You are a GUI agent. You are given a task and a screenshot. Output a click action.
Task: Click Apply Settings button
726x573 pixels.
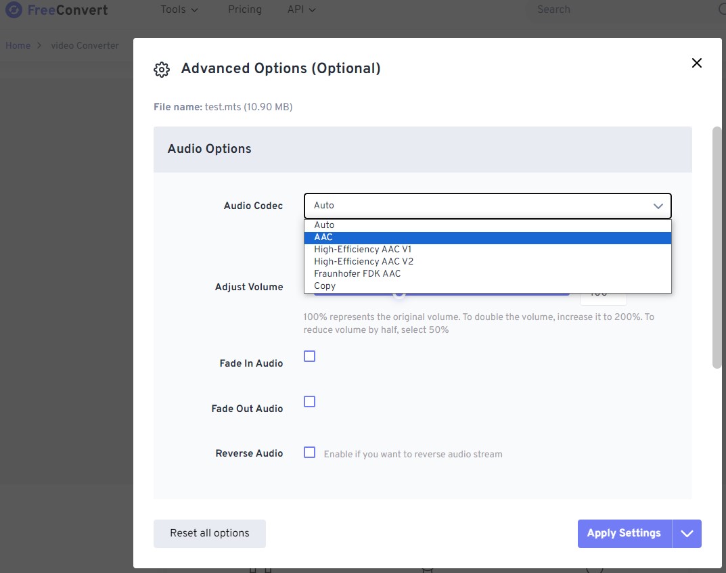[625, 533]
